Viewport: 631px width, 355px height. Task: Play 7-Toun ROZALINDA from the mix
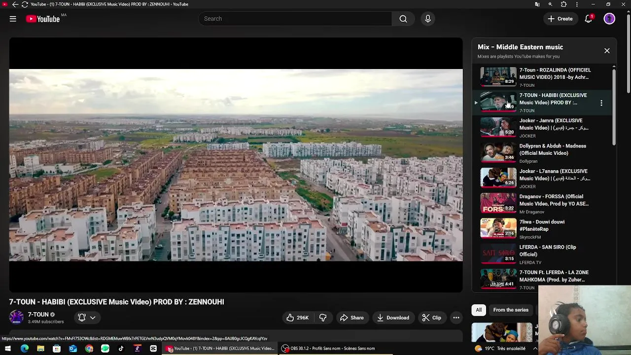[541, 77]
